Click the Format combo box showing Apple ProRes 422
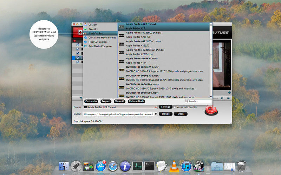The width and height of the screenshot is (281, 175). tap(120, 107)
